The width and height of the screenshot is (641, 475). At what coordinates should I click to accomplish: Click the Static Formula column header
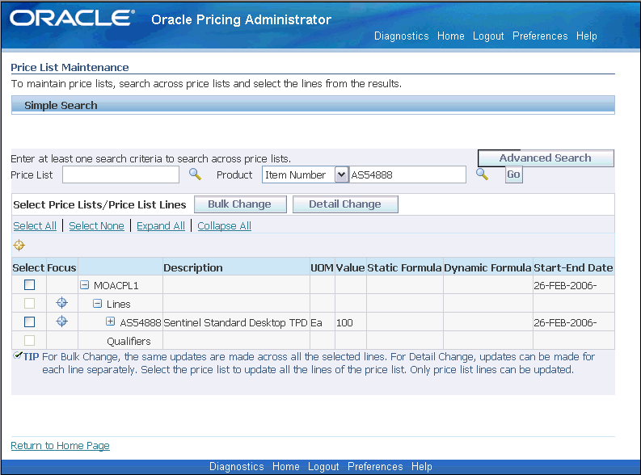(x=405, y=267)
